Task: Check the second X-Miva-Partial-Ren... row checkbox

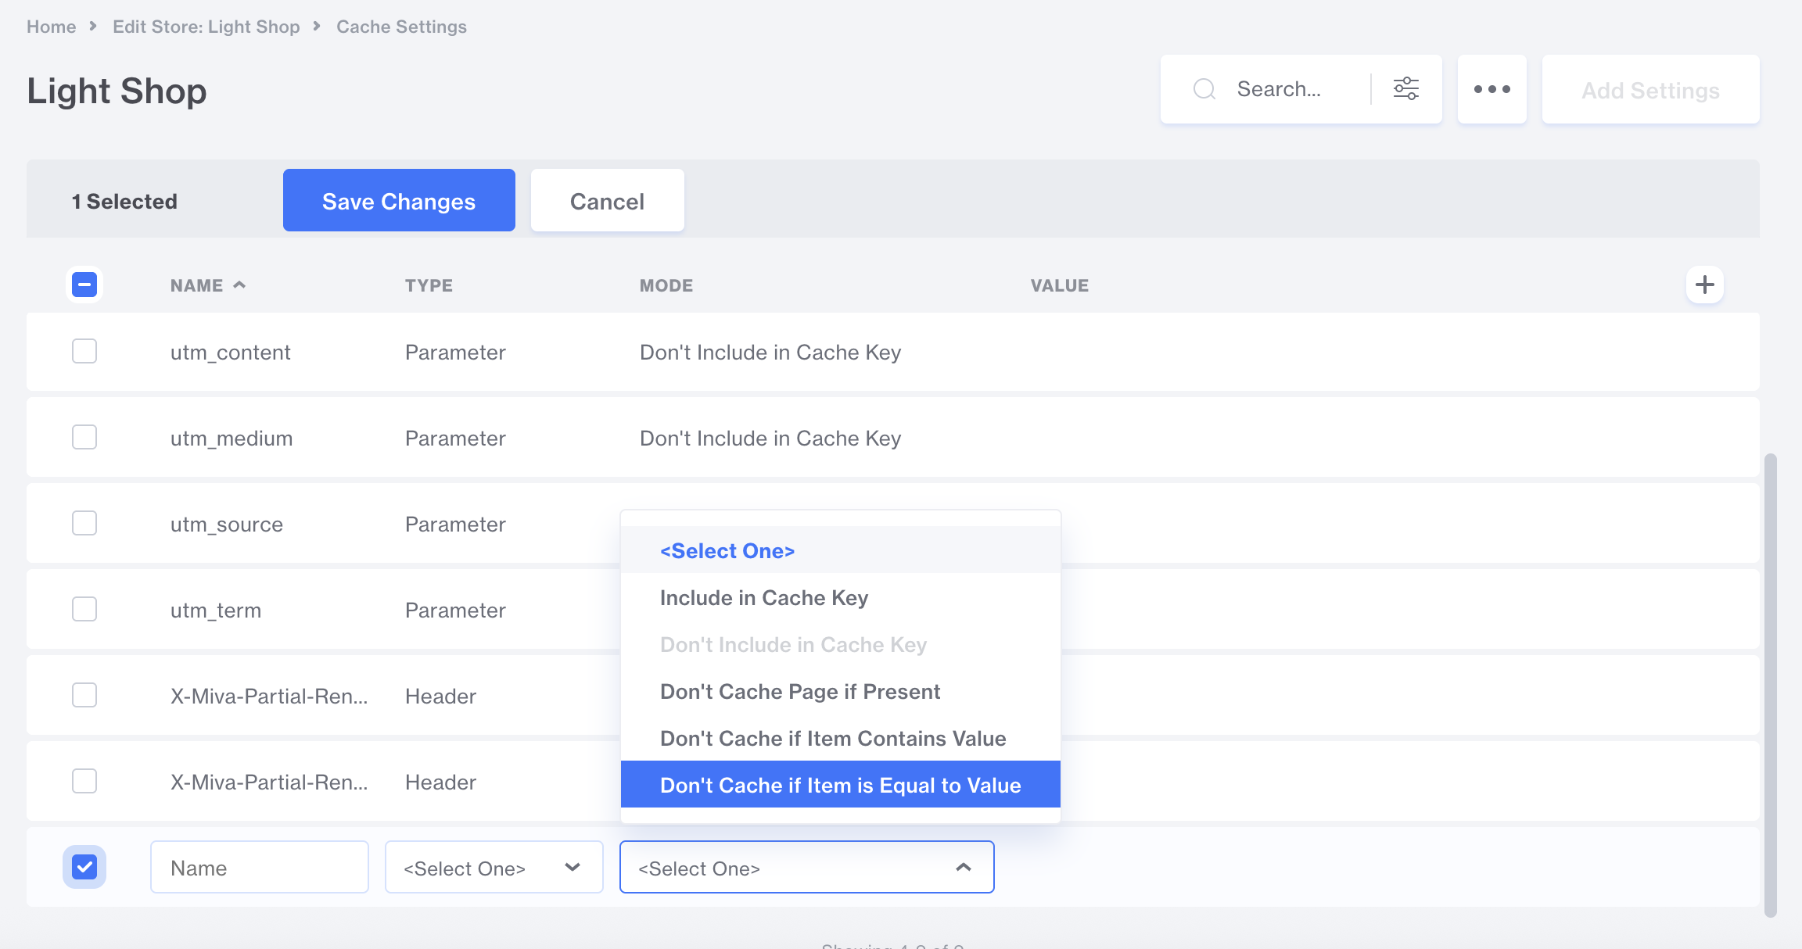Action: tap(84, 781)
